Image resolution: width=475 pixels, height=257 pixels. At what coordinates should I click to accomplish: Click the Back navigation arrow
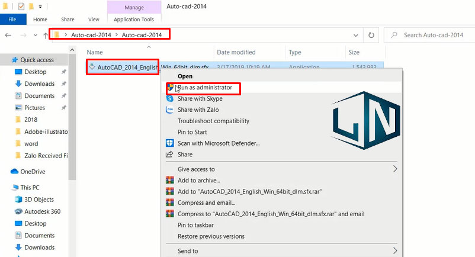coord(8,36)
